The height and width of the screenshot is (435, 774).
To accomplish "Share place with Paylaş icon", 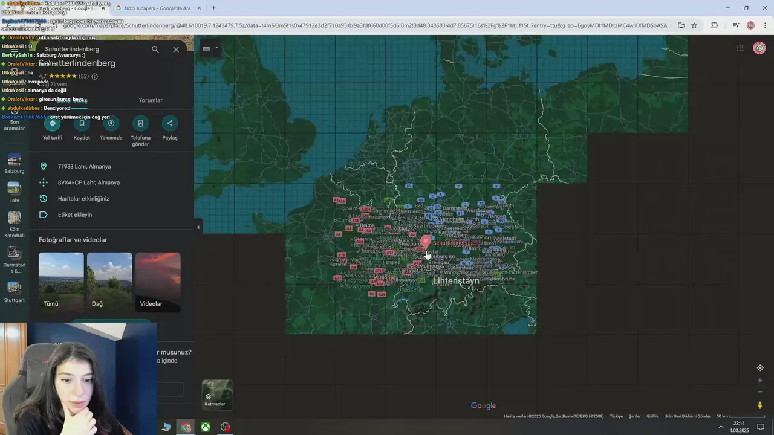I will (x=170, y=123).
